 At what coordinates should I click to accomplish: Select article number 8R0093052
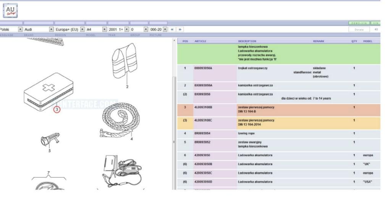(202, 142)
